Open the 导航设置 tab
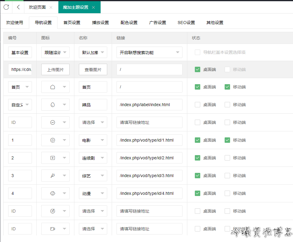 (x=43, y=23)
